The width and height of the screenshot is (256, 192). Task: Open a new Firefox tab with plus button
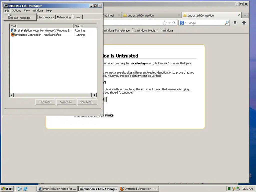(x=245, y=15)
